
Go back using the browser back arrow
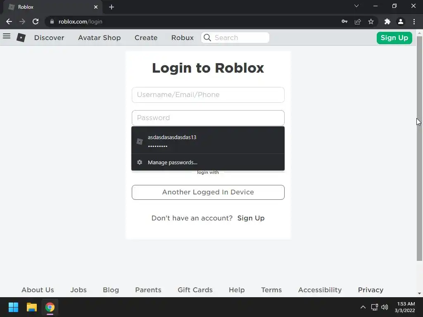9,21
